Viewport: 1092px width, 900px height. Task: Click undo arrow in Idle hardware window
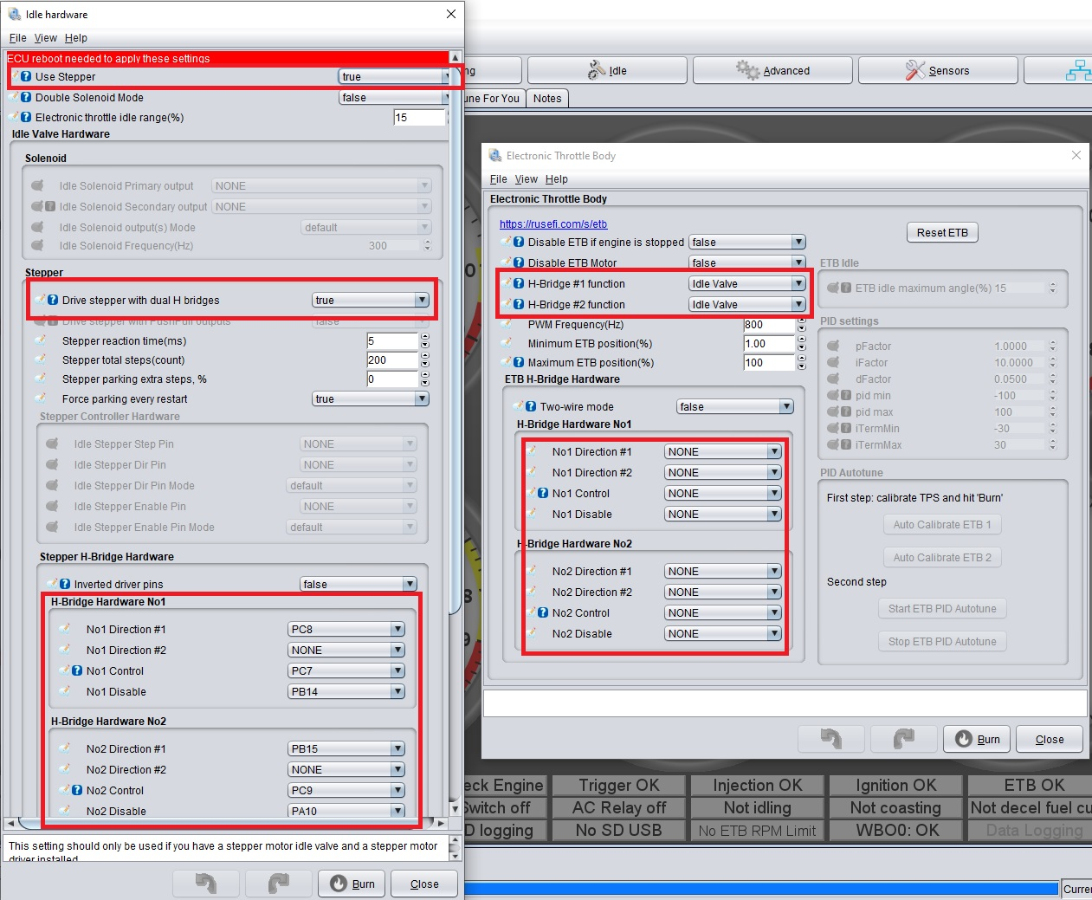[206, 884]
